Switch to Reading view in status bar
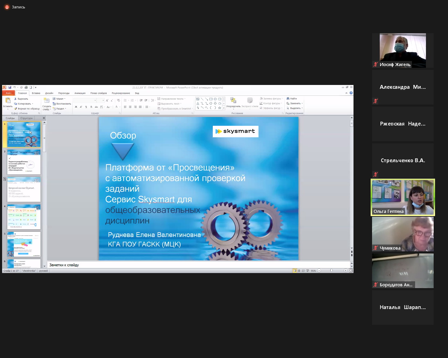Viewport: 448px width, 358px height. coord(303,271)
